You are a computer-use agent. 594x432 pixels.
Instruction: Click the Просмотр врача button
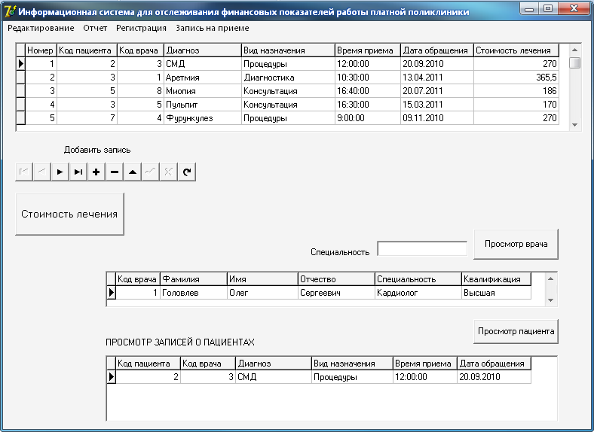tap(516, 244)
